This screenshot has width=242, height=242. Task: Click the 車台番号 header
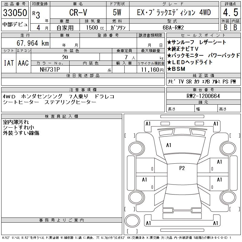tap(203, 90)
